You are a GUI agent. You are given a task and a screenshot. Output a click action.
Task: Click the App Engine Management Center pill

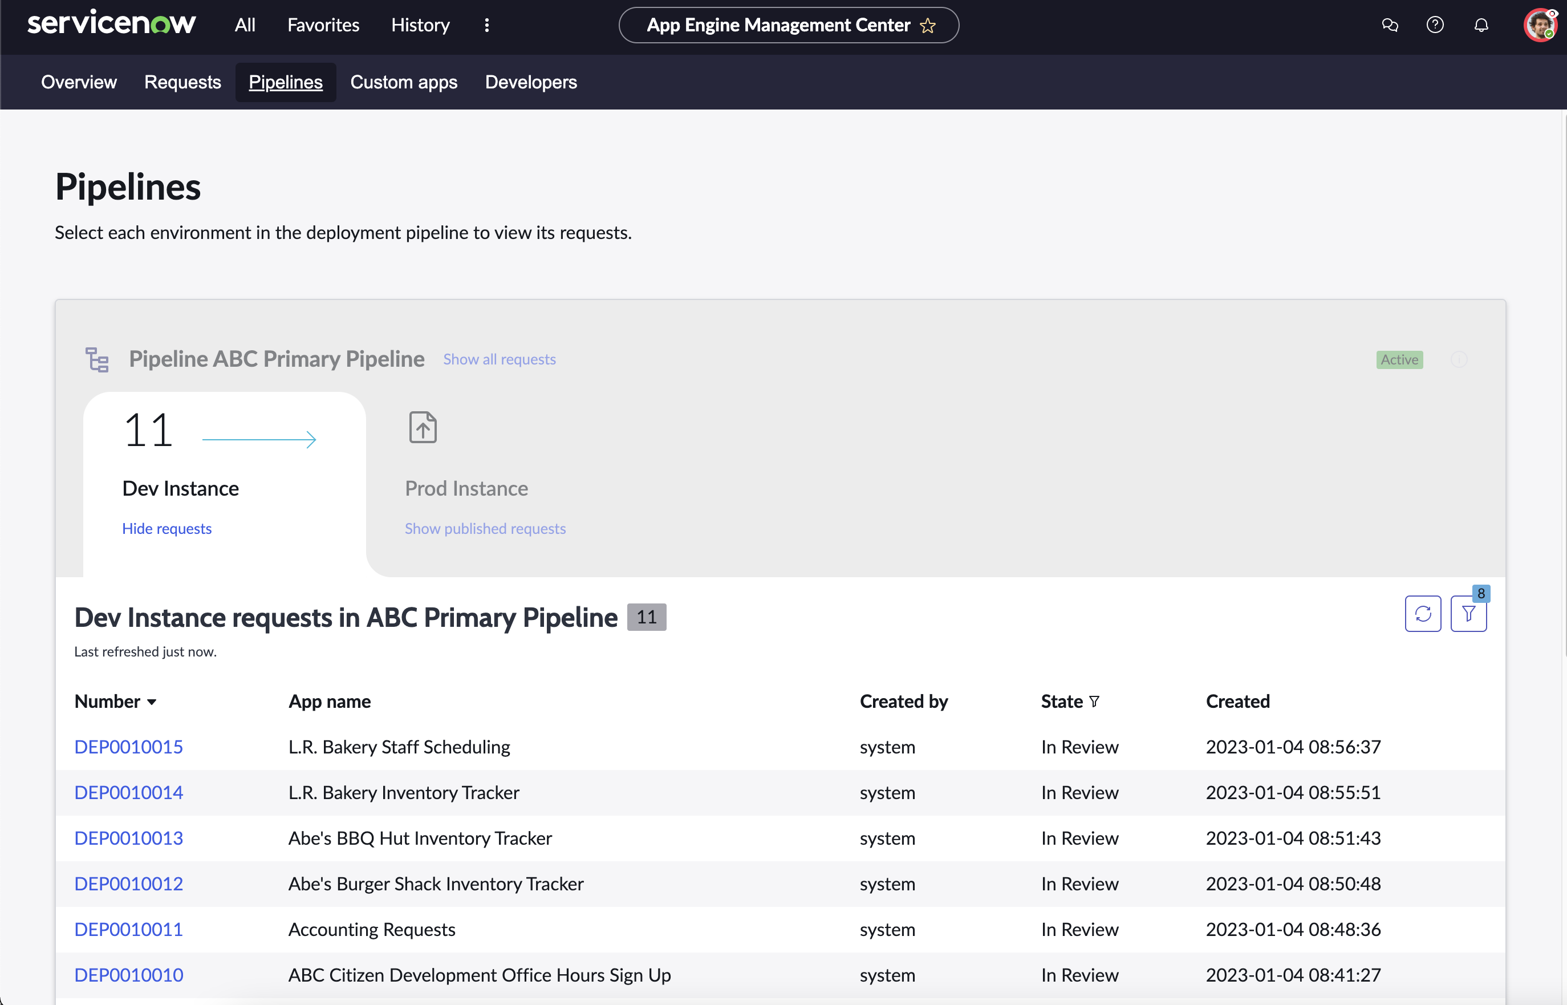point(789,25)
